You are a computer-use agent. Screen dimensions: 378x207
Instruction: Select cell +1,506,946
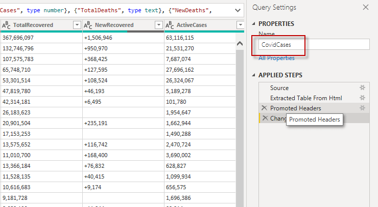[x=123, y=38]
